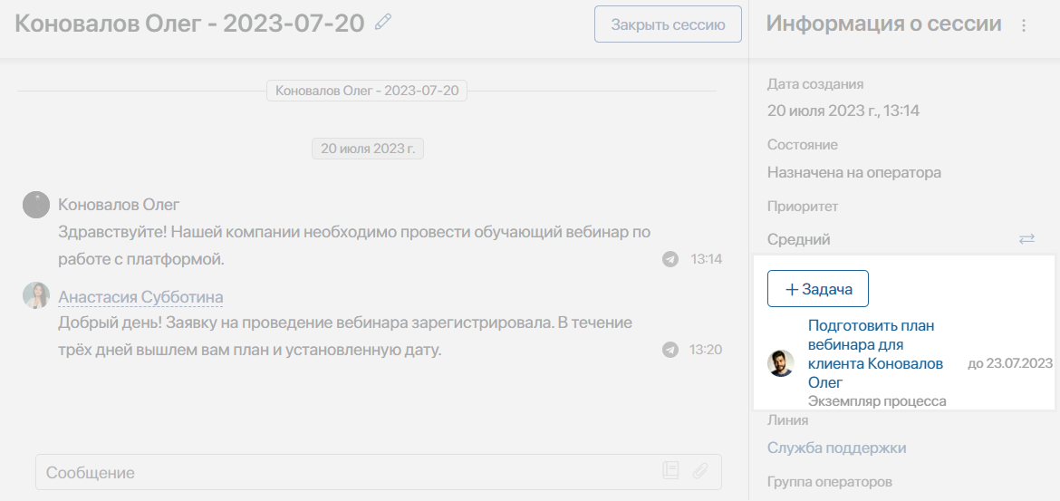Open the three-dot session information menu
The width and height of the screenshot is (1060, 501).
[x=1024, y=25]
